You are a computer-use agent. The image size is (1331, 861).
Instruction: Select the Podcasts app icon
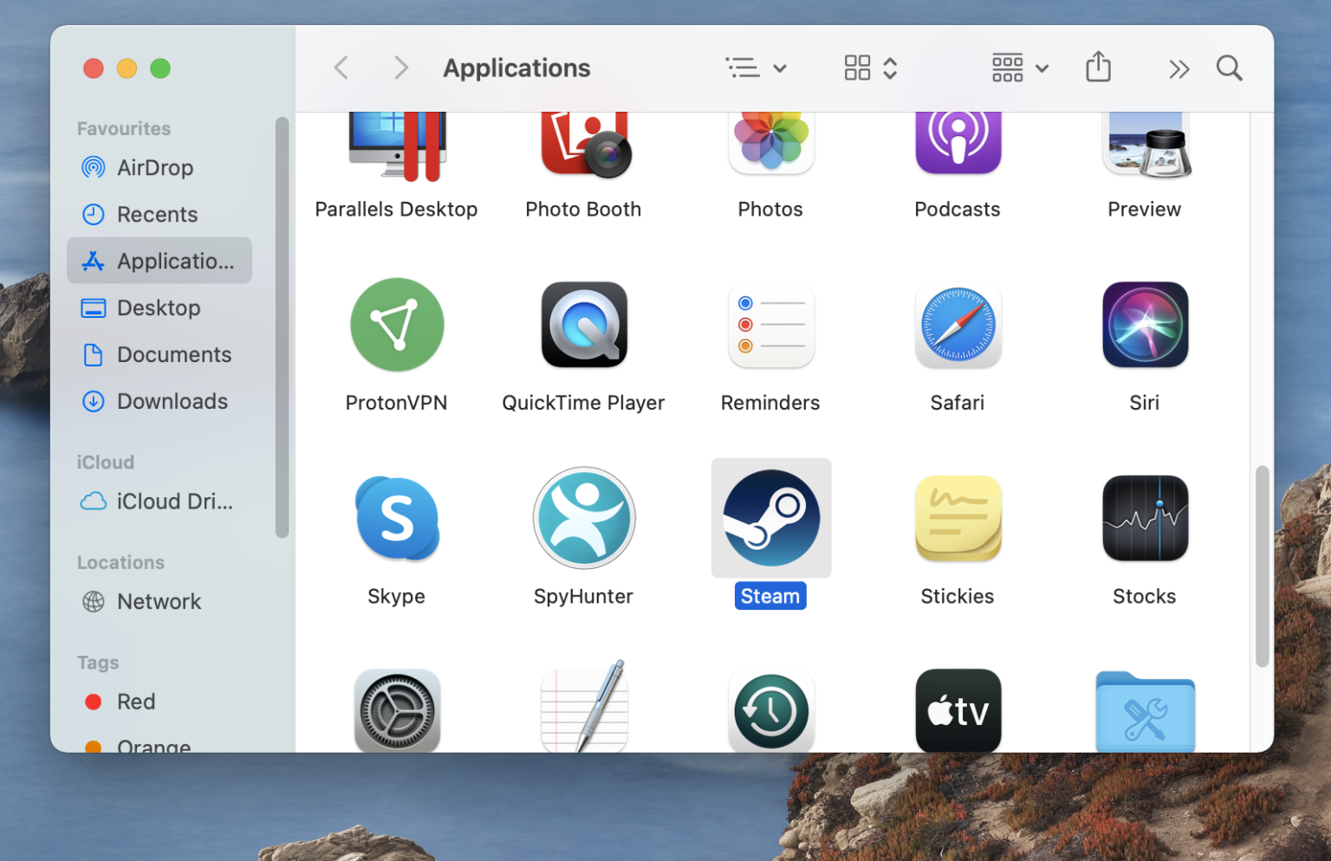pyautogui.click(x=958, y=143)
